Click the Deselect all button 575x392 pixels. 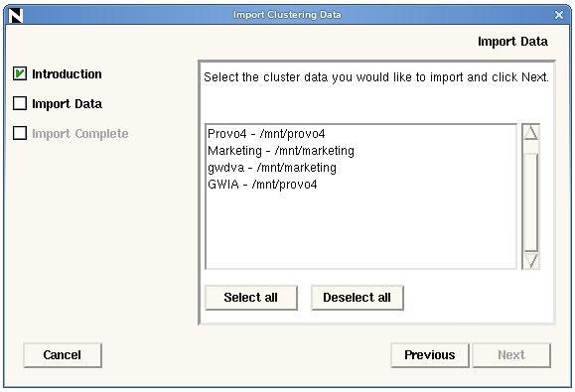coord(358,298)
